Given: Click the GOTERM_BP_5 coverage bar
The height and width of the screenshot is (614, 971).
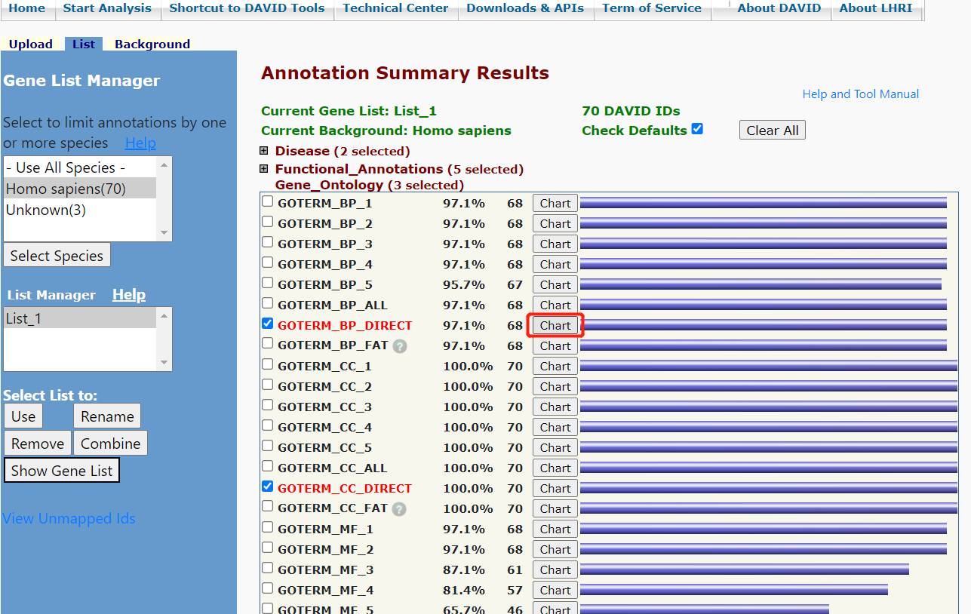Looking at the screenshot, I should (761, 284).
